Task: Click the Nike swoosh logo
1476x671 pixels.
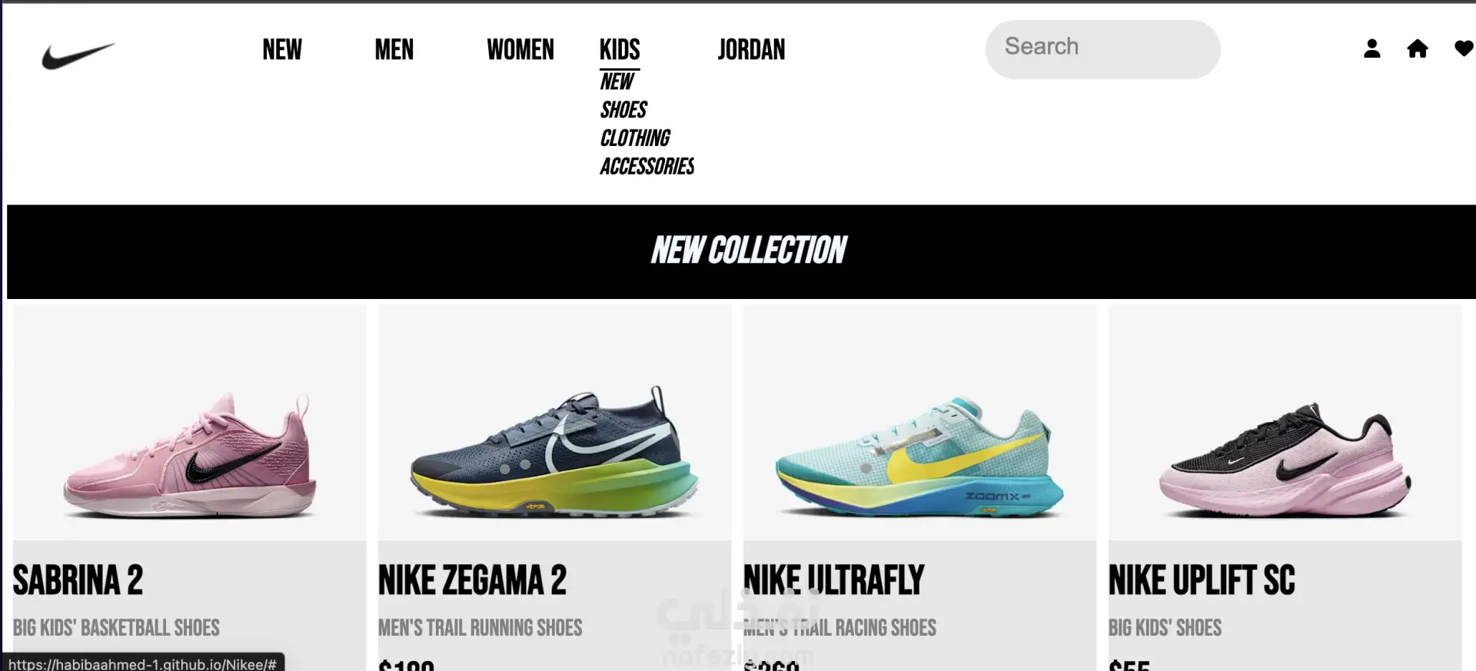Action: coord(78,55)
